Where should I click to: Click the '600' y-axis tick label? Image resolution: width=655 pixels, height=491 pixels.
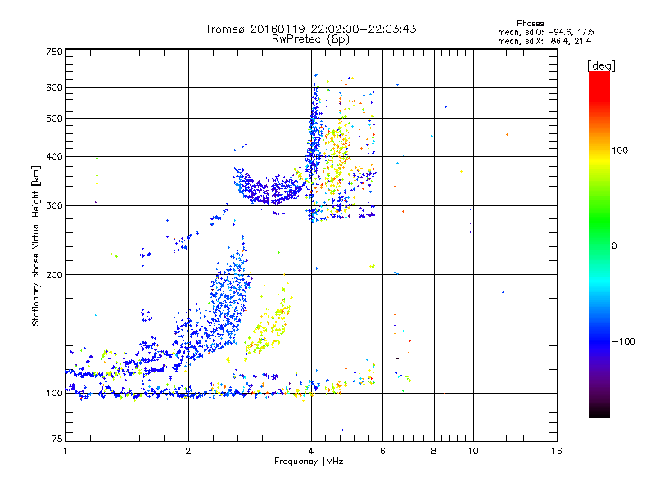pyautogui.click(x=54, y=88)
